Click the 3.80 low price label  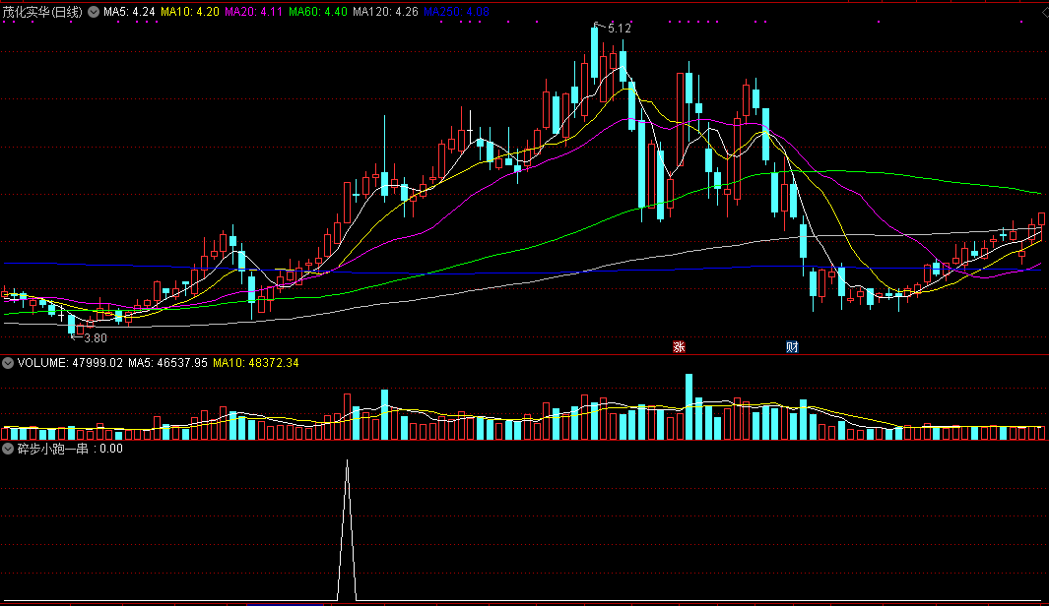click(95, 338)
